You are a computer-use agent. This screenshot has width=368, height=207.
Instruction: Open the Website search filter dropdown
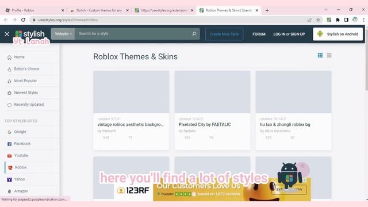pyautogui.click(x=63, y=34)
